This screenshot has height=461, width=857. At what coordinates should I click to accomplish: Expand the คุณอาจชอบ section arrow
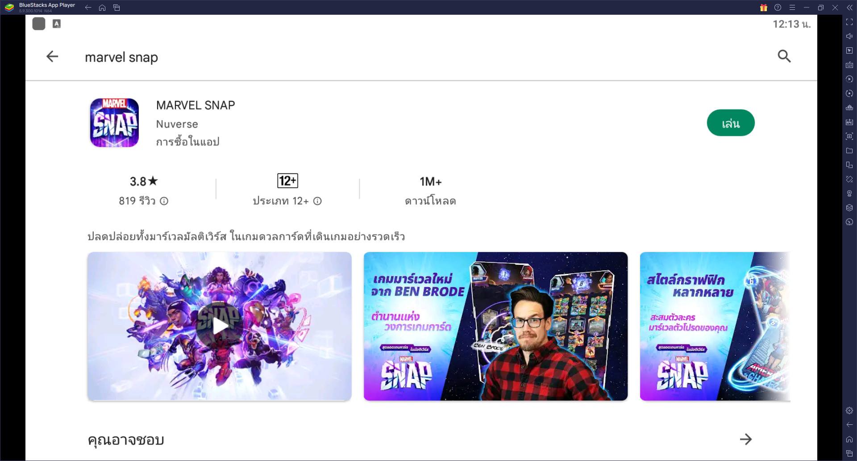click(746, 440)
